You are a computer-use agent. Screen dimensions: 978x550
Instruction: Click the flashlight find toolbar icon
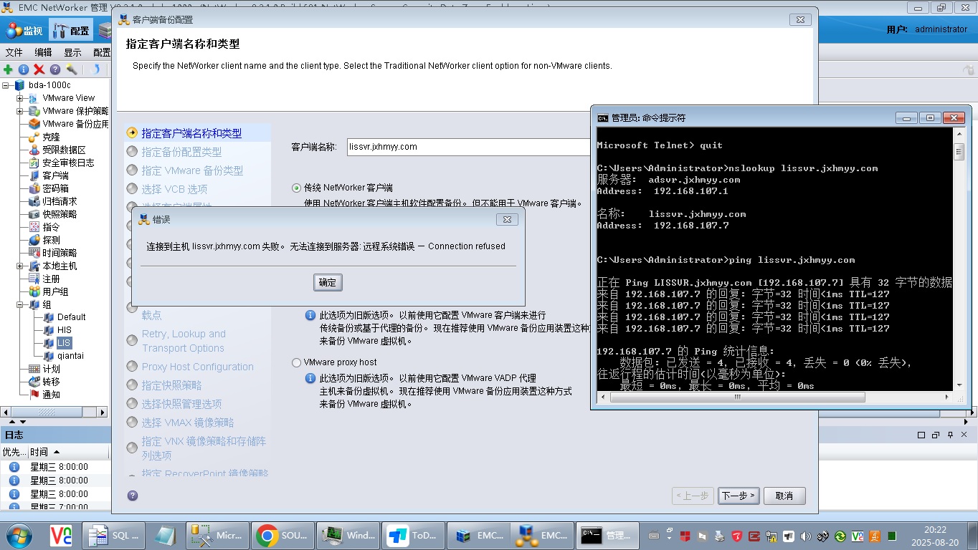point(72,69)
